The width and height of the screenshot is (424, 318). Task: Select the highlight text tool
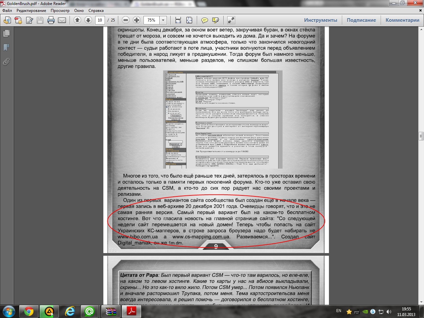coord(216,20)
